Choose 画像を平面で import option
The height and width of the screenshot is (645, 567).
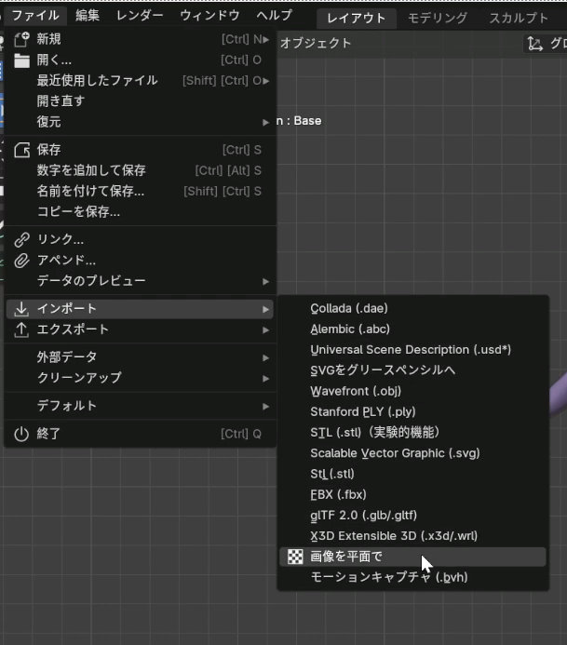[x=412, y=557]
